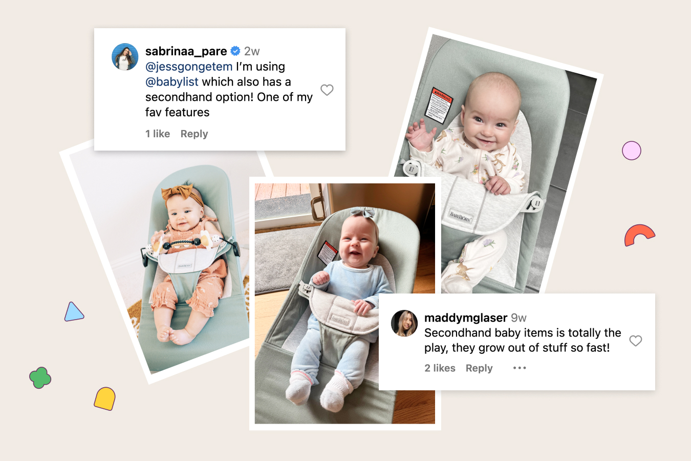Reply to maddymglaser's comment
The width and height of the screenshot is (691, 461).
[479, 368]
